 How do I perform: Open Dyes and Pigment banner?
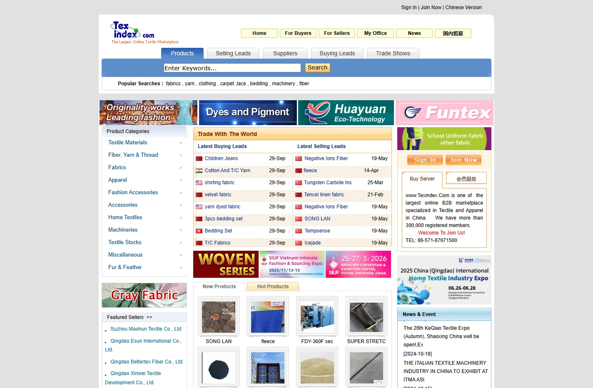[248, 113]
